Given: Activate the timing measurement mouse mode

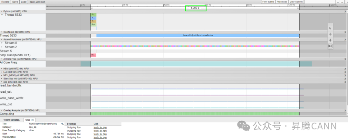Looking at the screenshot, I should tap(330, 46).
